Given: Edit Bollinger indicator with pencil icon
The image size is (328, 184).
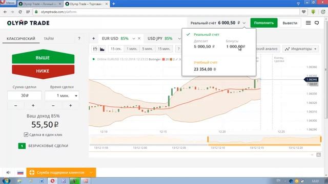Looking at the screenshot, I should tap(177, 59).
